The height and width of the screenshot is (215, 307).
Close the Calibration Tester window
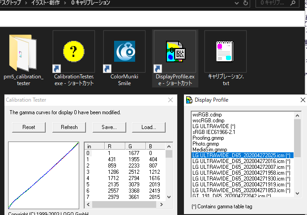pos(171,100)
